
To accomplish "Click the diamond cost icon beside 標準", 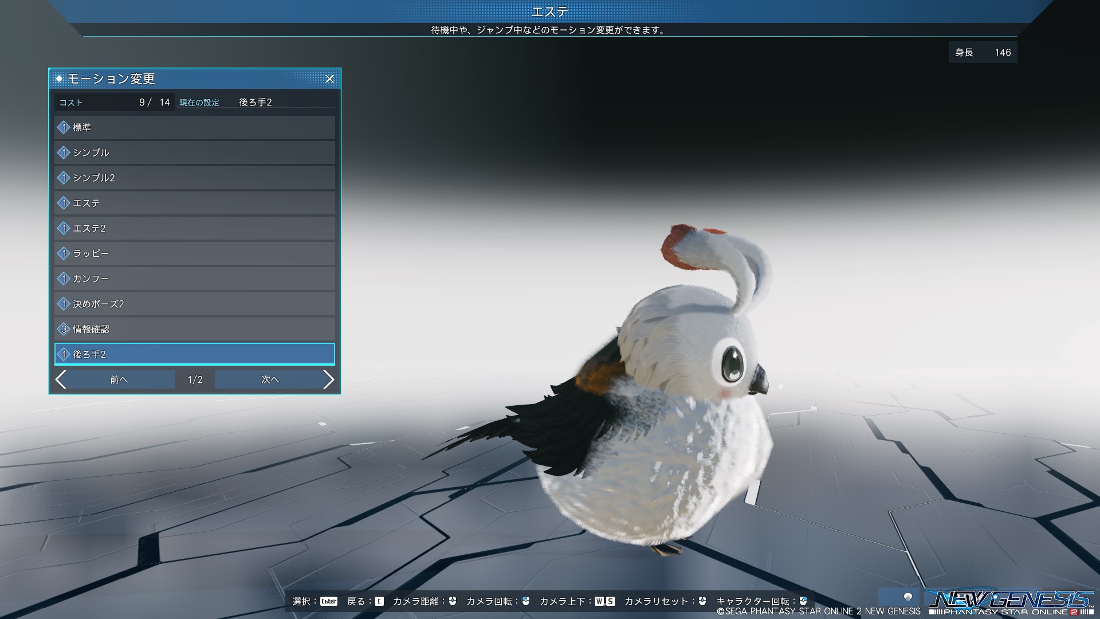I will pyautogui.click(x=64, y=127).
